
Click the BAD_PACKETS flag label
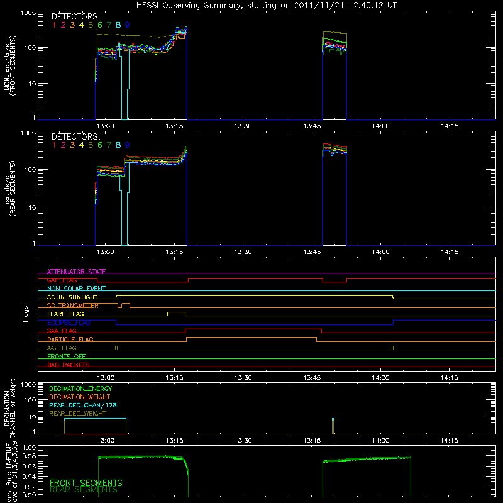click(69, 365)
